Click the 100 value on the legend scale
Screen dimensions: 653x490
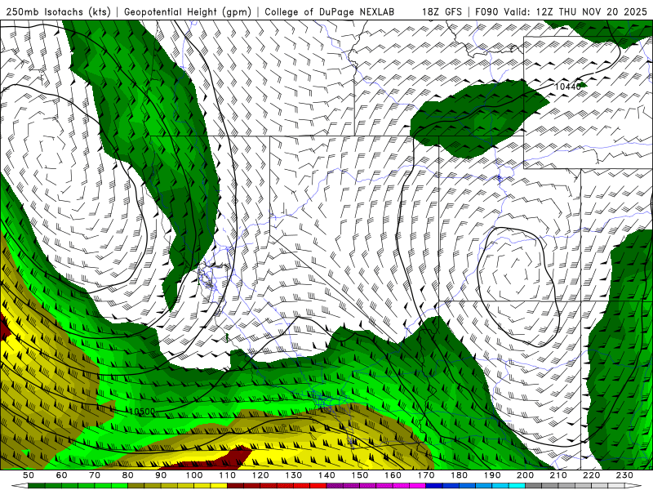(x=194, y=475)
